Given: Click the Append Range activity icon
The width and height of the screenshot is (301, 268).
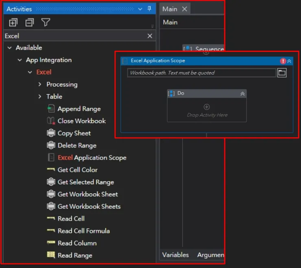Looking at the screenshot, I should click(x=51, y=109).
